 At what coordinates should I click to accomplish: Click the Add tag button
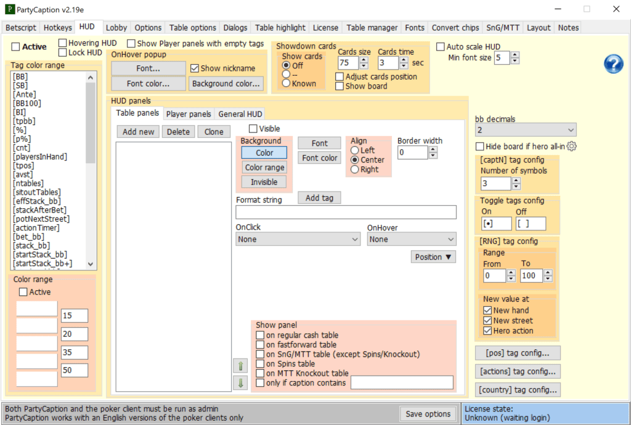pyautogui.click(x=319, y=198)
